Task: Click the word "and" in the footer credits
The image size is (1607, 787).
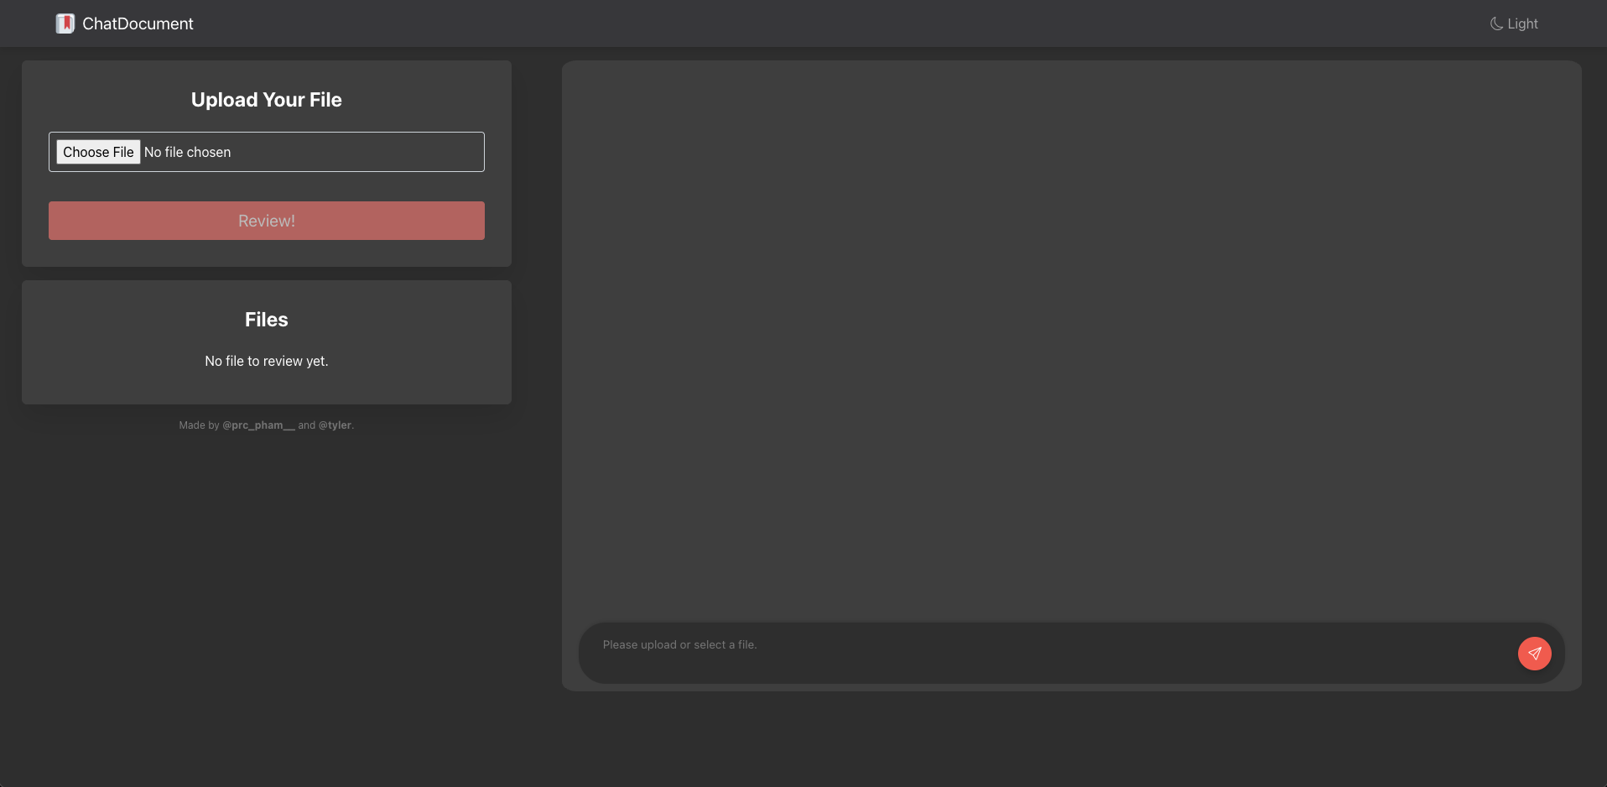Action: (307, 425)
